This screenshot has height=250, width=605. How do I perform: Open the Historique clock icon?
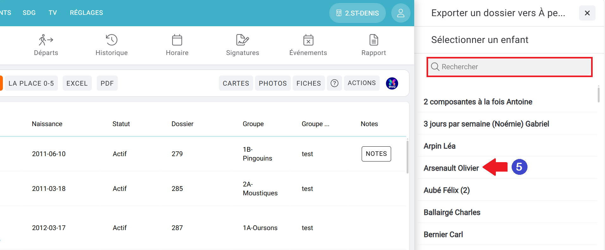pyautogui.click(x=111, y=40)
